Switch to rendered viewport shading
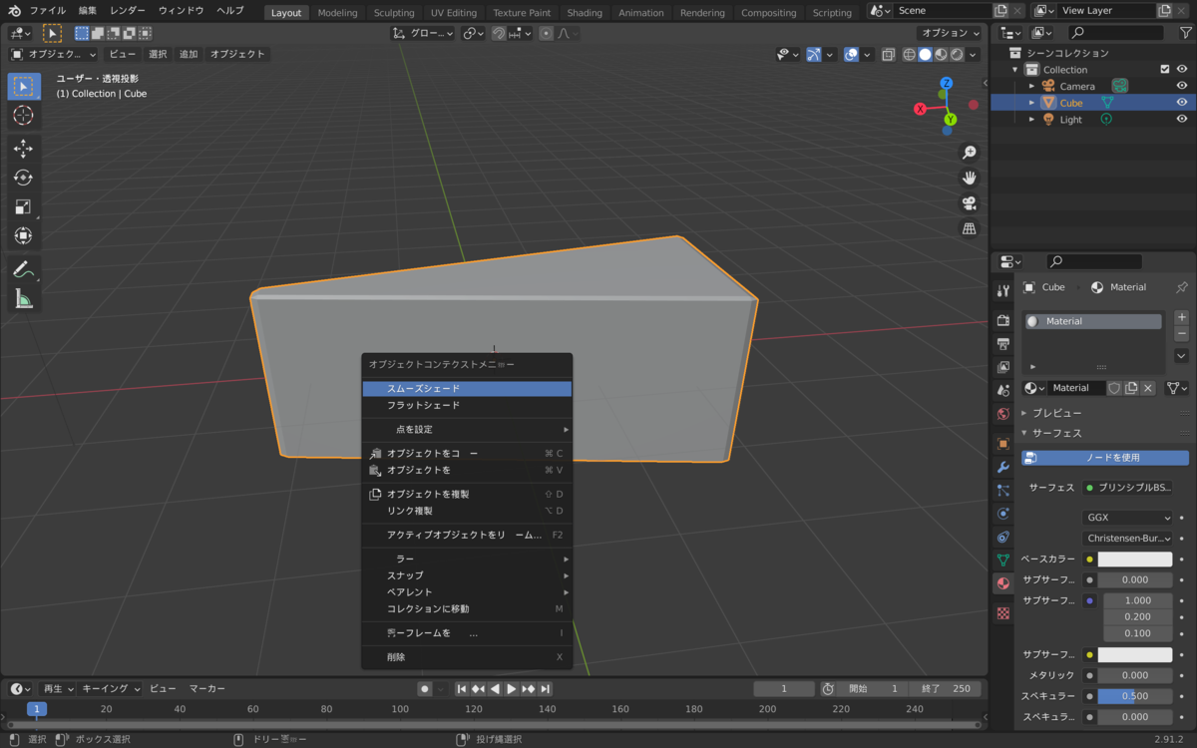The width and height of the screenshot is (1197, 748). coord(957,55)
